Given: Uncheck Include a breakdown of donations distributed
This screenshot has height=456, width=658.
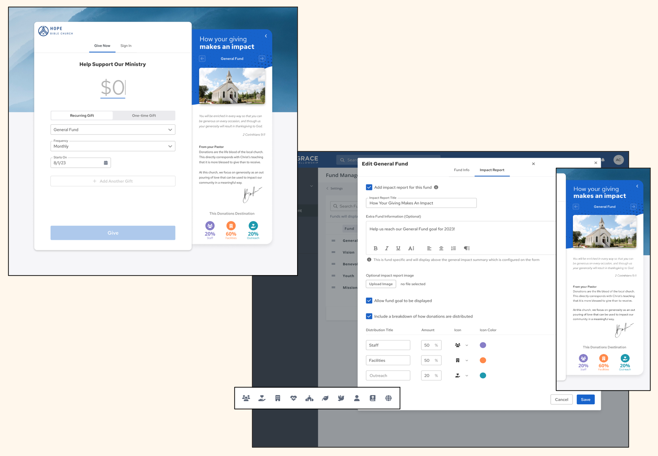Looking at the screenshot, I should pos(369,316).
